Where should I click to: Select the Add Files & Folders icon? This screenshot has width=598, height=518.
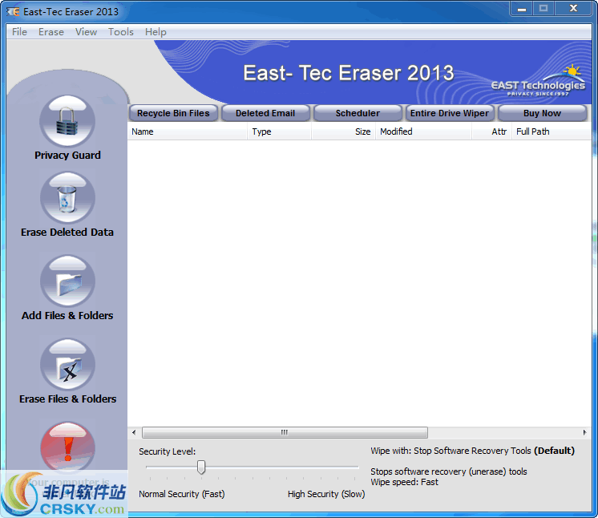click(x=67, y=281)
